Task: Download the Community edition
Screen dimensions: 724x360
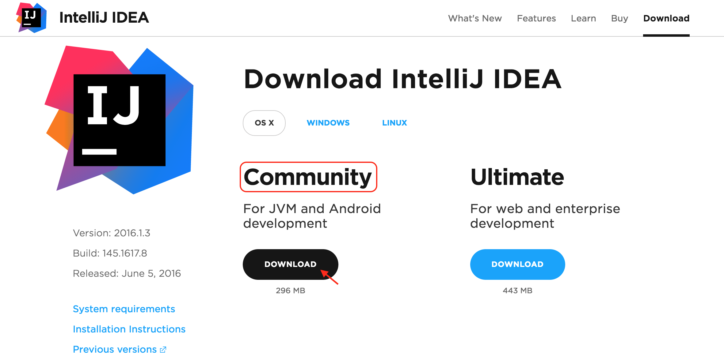Action: 290,264
